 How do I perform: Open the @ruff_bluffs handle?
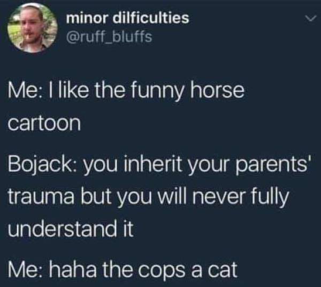click(x=109, y=37)
